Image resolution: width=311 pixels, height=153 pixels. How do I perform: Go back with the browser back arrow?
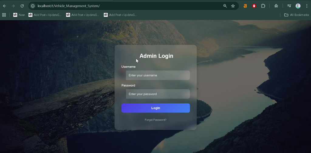[4, 6]
